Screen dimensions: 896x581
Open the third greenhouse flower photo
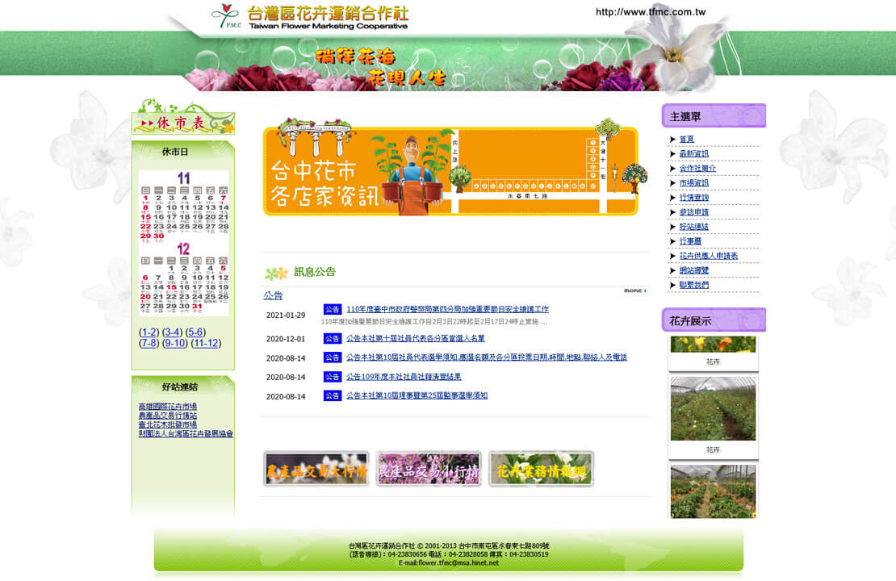(713, 491)
